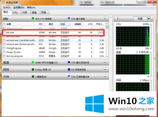Open the 文件(F) menu
Screen dimensions: 158x117
[7, 8]
